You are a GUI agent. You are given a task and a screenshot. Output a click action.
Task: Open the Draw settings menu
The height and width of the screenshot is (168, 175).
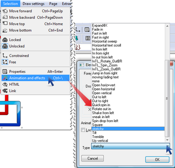coord(34,4)
